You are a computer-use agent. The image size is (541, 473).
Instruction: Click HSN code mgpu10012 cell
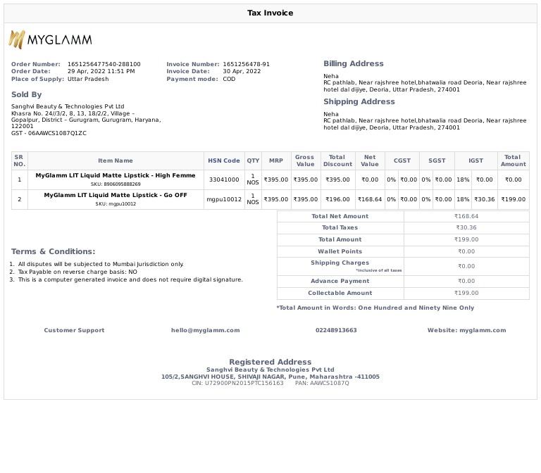point(224,199)
